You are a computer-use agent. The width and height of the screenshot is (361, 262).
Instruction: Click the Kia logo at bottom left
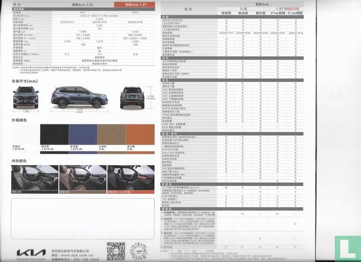click(x=31, y=253)
